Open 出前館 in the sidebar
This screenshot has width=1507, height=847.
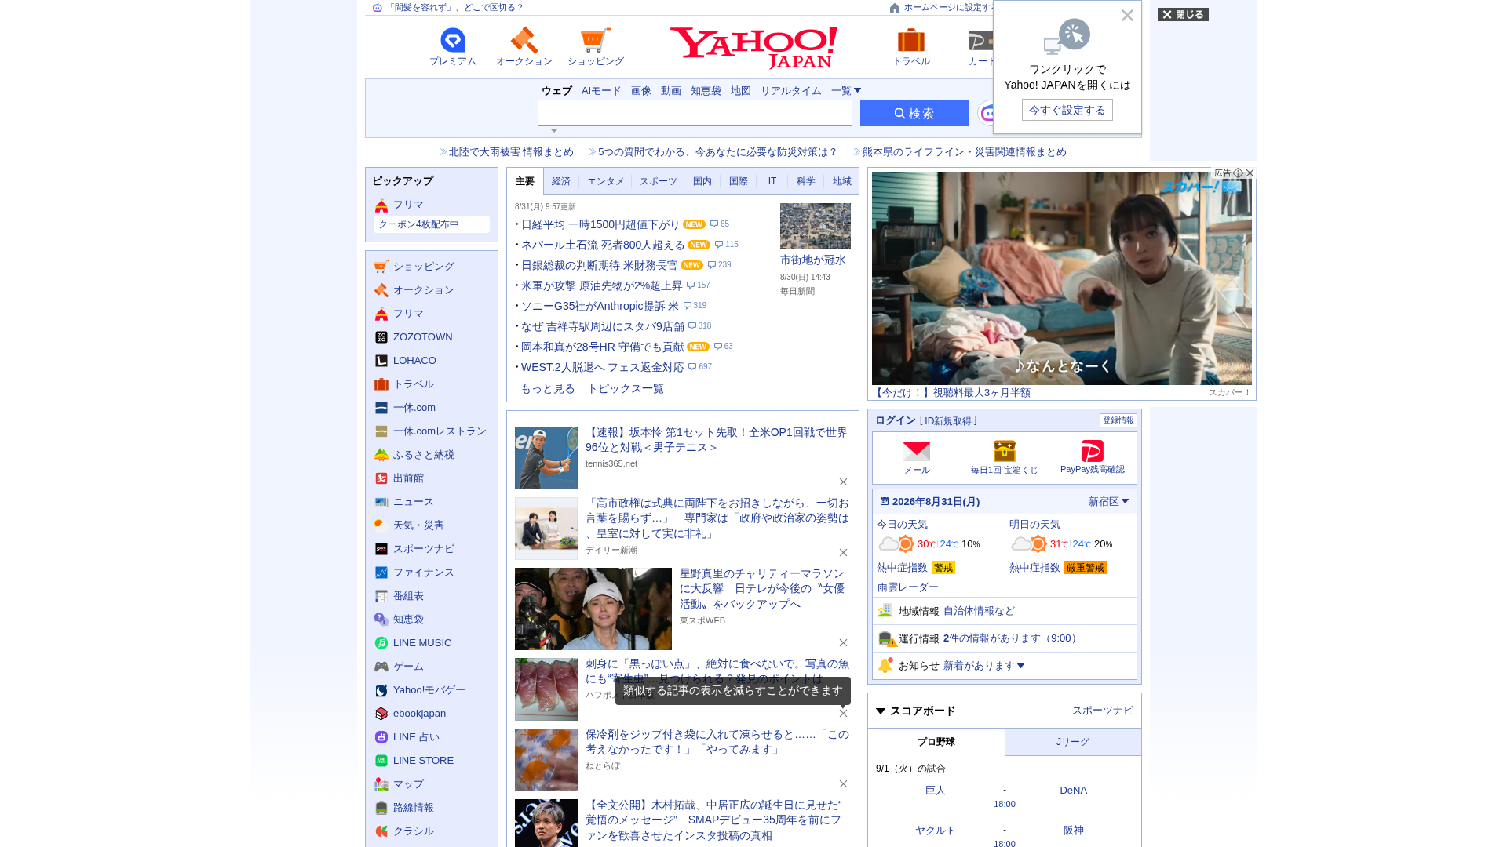pos(408,478)
